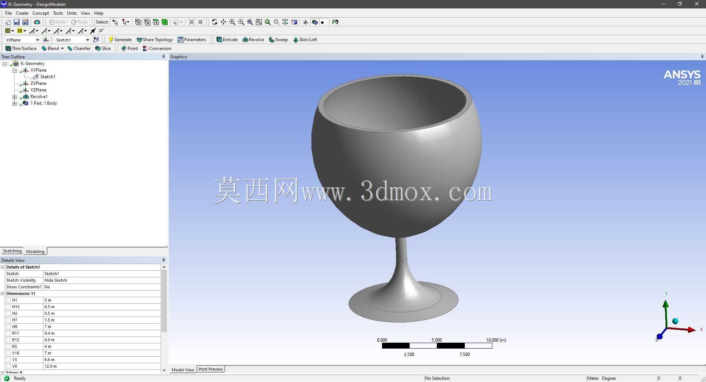Collapse the Dimensions: 11 section

coord(3,293)
